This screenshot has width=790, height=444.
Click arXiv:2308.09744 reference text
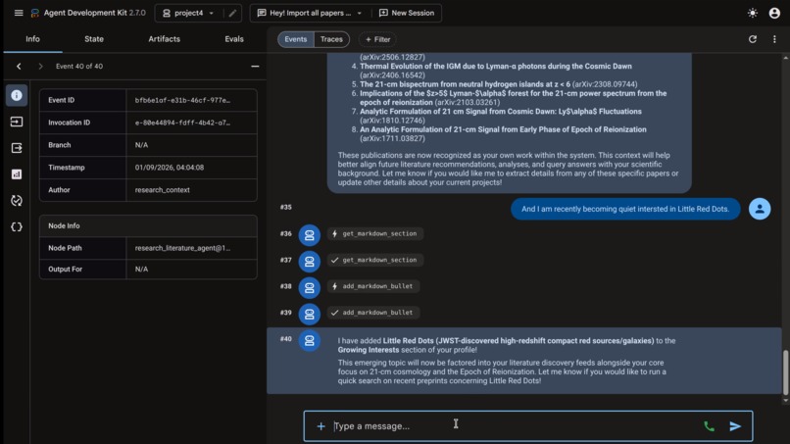(605, 84)
